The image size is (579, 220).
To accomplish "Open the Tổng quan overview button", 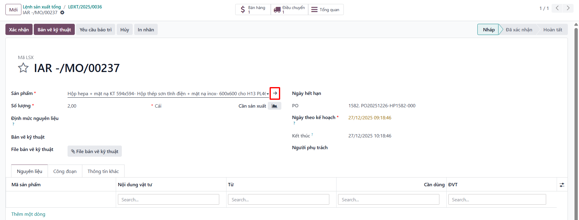I will tap(326, 10).
